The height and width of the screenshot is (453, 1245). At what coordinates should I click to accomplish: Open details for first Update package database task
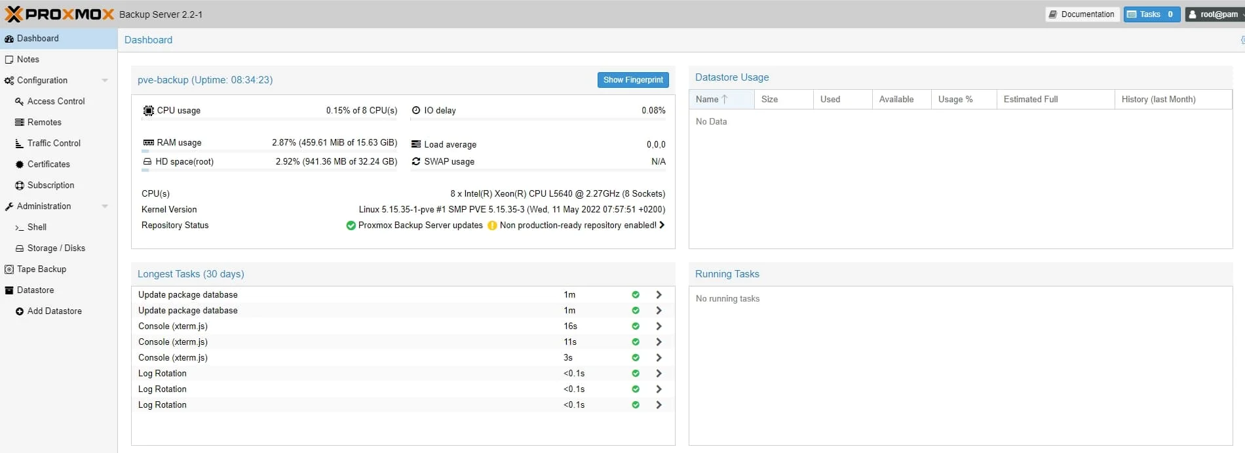click(x=659, y=294)
